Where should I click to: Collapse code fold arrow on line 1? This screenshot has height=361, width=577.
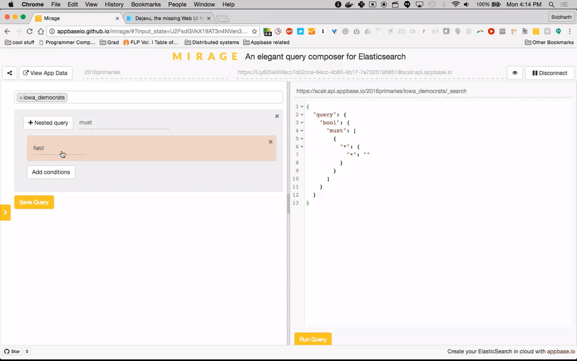click(x=302, y=107)
